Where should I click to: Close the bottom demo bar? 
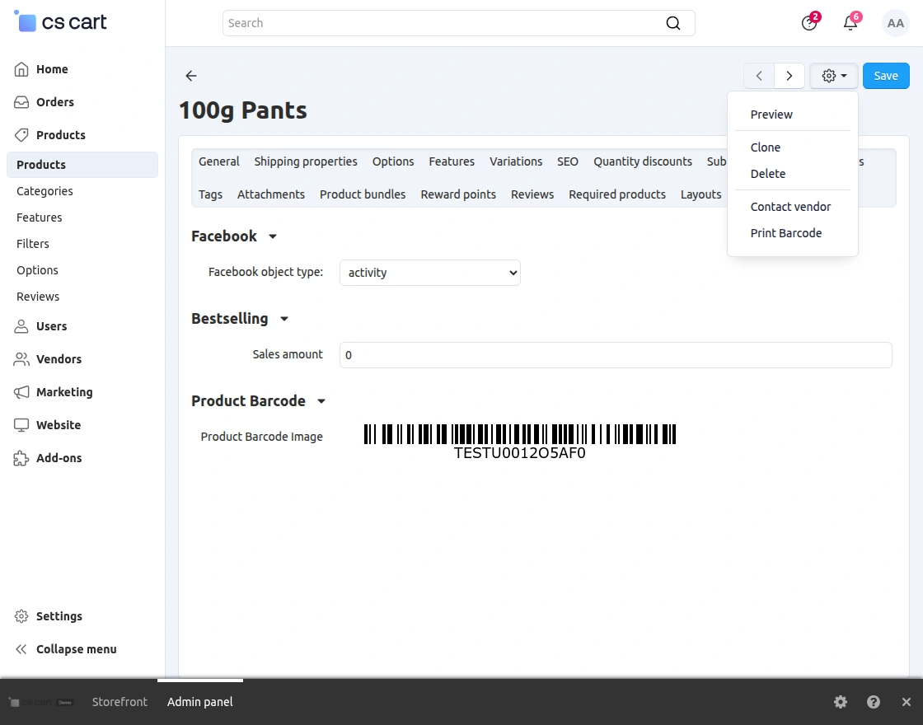(x=907, y=702)
